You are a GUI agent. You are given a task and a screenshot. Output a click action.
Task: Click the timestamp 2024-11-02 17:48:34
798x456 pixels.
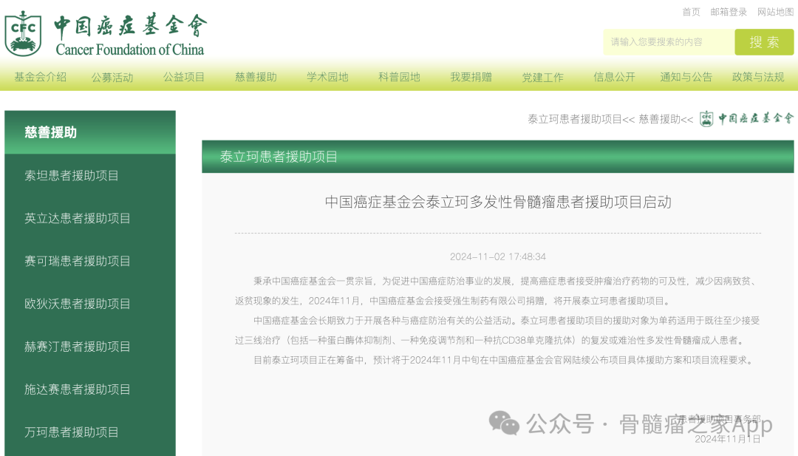click(498, 256)
